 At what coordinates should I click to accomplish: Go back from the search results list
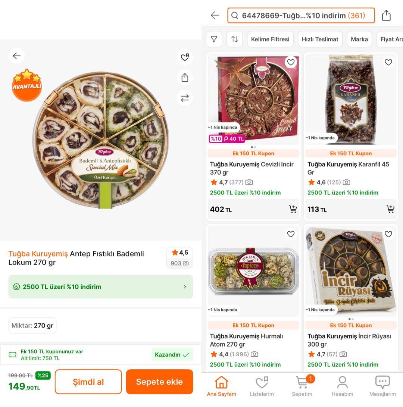point(215,15)
